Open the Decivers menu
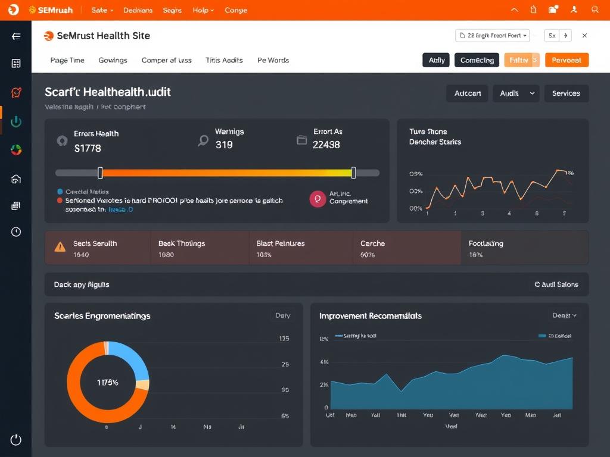The width and height of the screenshot is (610, 457). pyautogui.click(x=138, y=10)
